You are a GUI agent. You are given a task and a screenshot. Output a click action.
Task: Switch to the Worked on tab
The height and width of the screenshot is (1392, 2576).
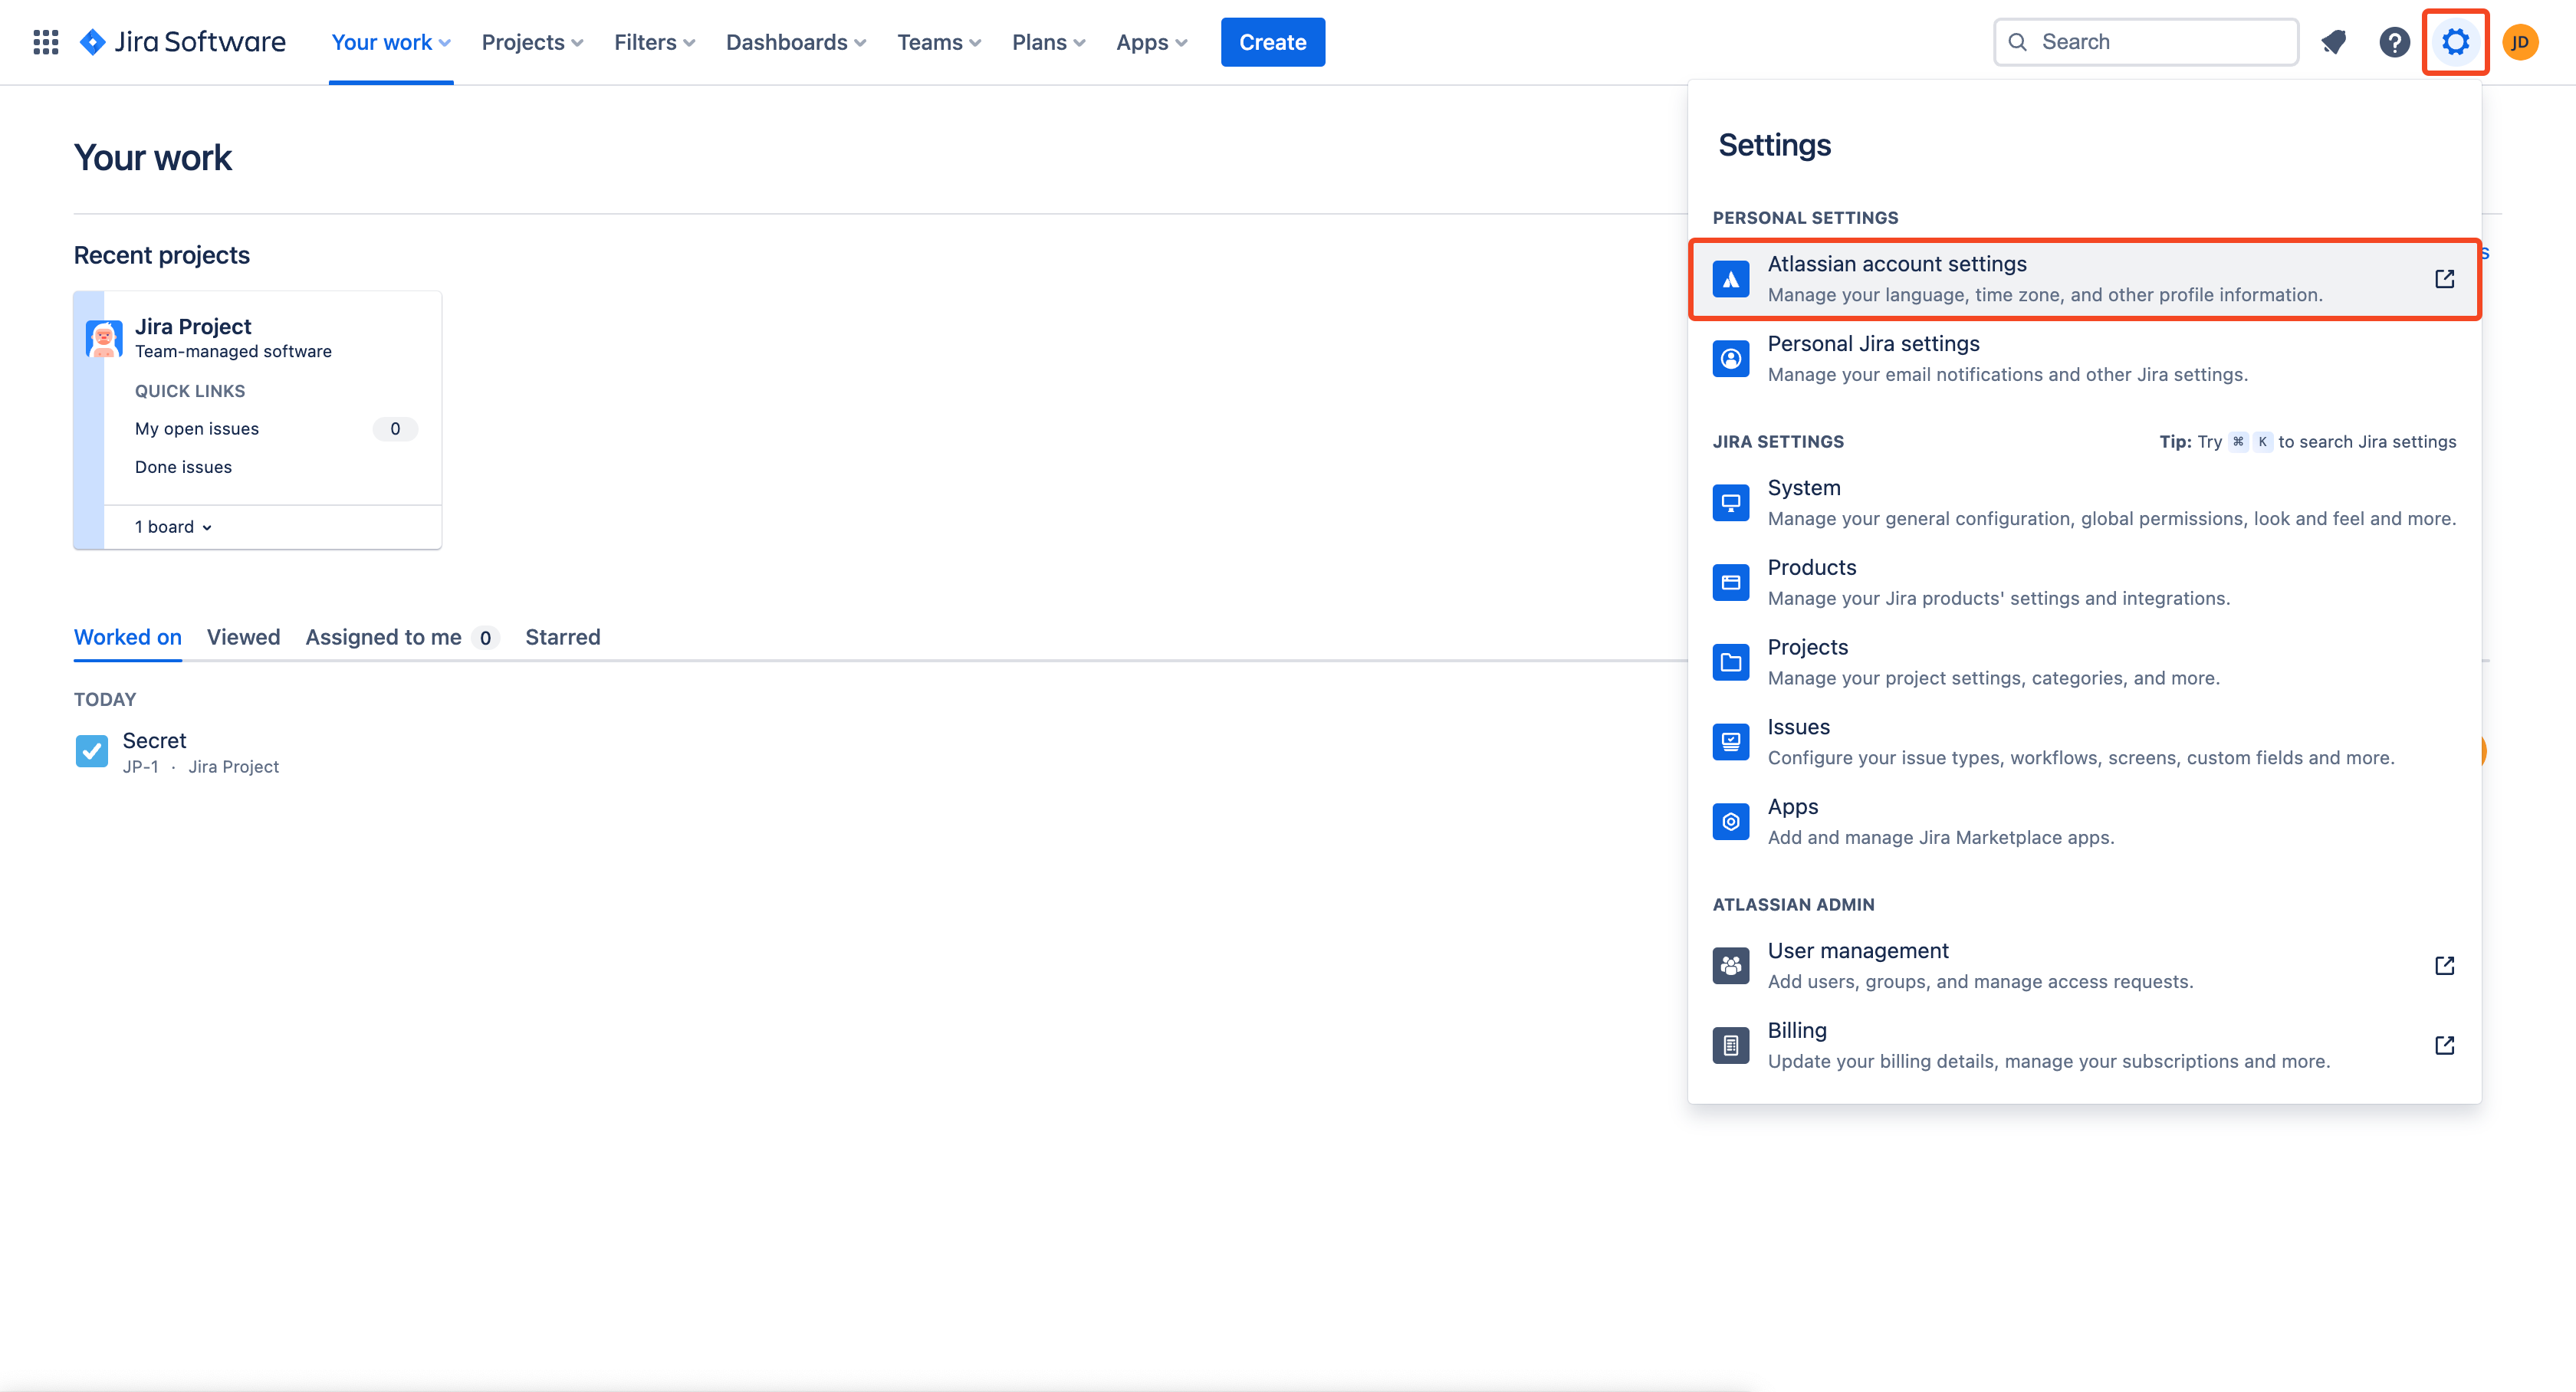pyautogui.click(x=128, y=637)
